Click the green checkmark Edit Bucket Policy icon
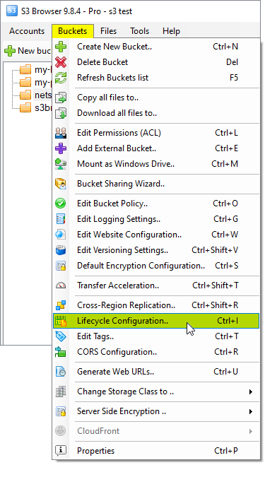 coord(61,204)
